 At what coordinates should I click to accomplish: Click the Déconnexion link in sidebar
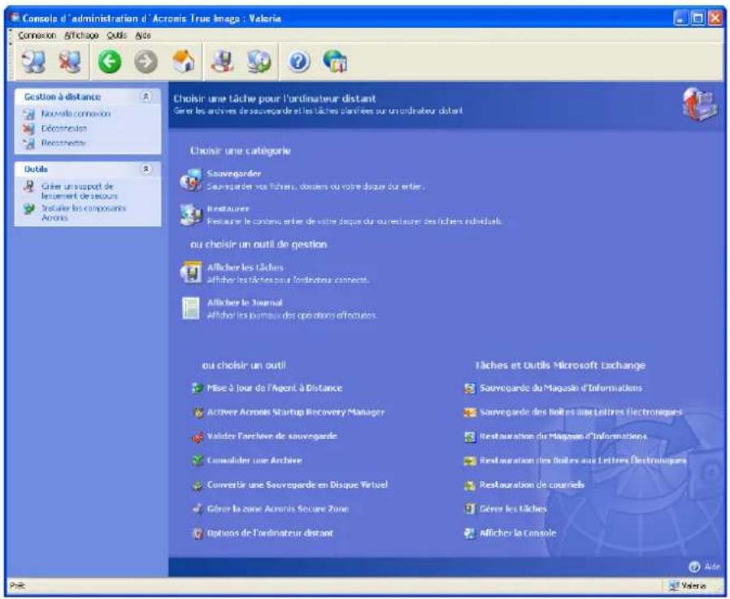coord(63,128)
